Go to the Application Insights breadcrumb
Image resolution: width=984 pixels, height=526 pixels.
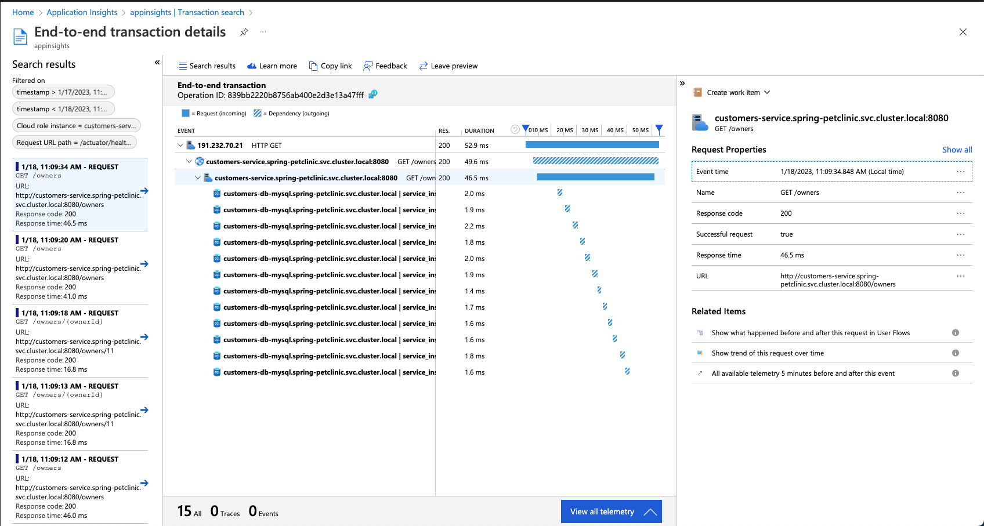pyautogui.click(x=82, y=12)
